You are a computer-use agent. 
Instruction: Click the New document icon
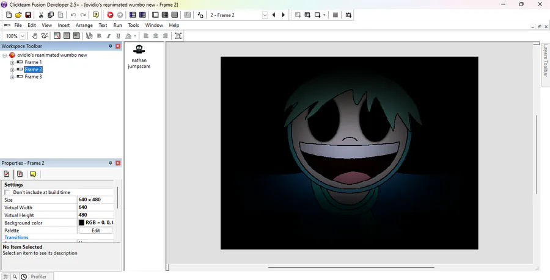(9, 15)
